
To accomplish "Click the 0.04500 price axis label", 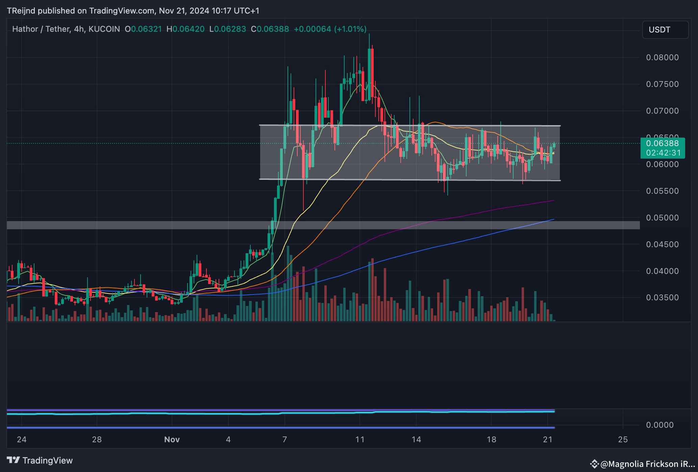I will [x=662, y=244].
